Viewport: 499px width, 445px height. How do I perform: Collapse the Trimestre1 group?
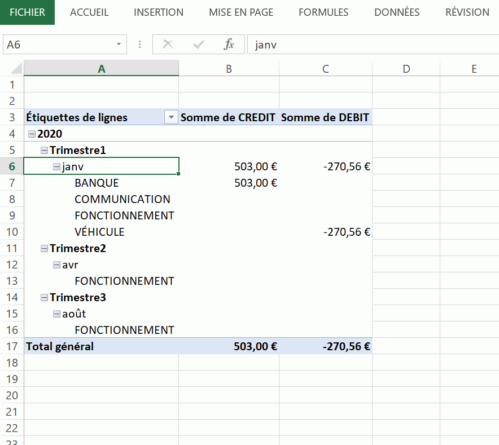click(44, 151)
